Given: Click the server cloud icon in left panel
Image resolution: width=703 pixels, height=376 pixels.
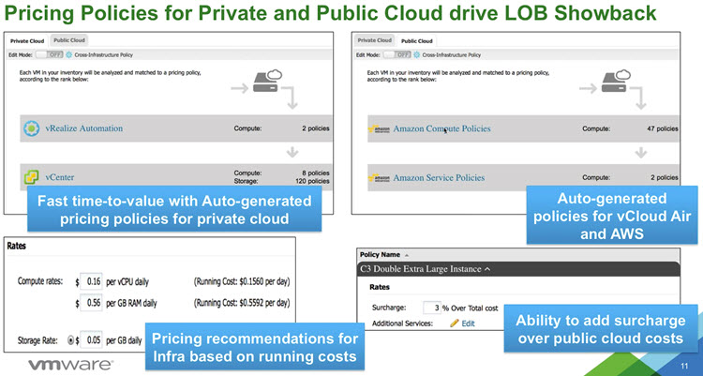Looking at the screenshot, I should click(x=267, y=81).
